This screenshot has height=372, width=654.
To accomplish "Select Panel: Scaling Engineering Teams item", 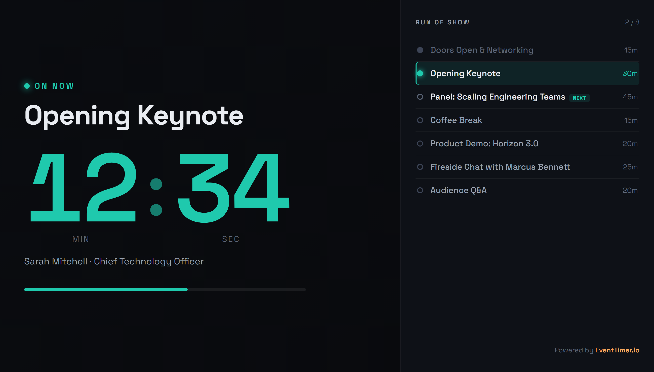I will [x=527, y=97].
